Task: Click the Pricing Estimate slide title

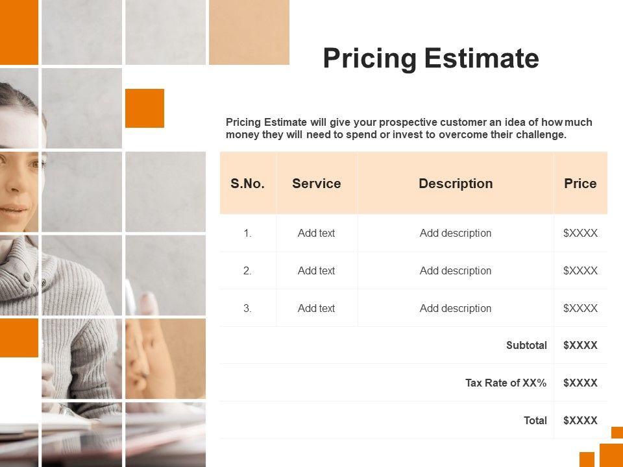Action: (430, 58)
